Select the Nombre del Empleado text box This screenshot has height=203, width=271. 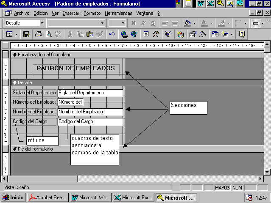pos(90,112)
